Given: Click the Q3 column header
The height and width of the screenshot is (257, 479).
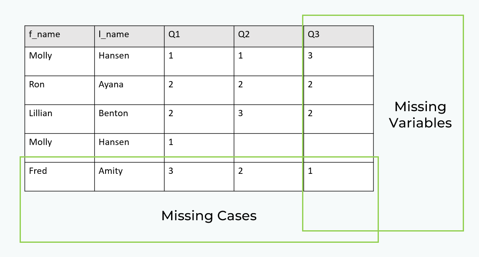Looking at the screenshot, I should click(338, 36).
